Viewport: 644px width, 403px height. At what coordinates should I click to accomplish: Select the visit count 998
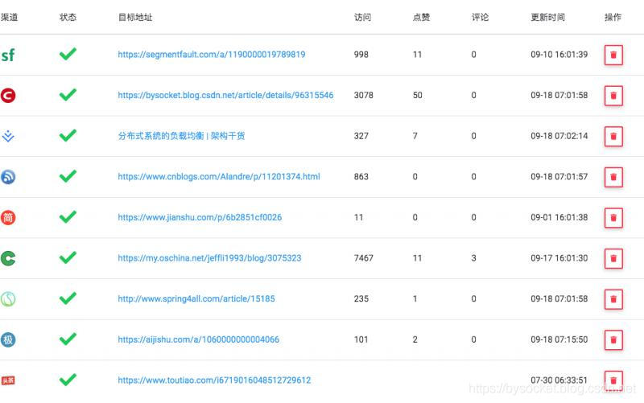(361, 55)
